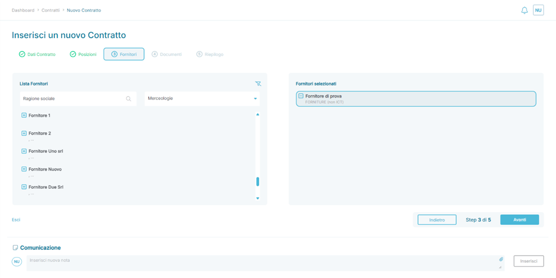This screenshot has width=556, height=278.
Task: Go back with the Indietro button
Action: (437, 220)
